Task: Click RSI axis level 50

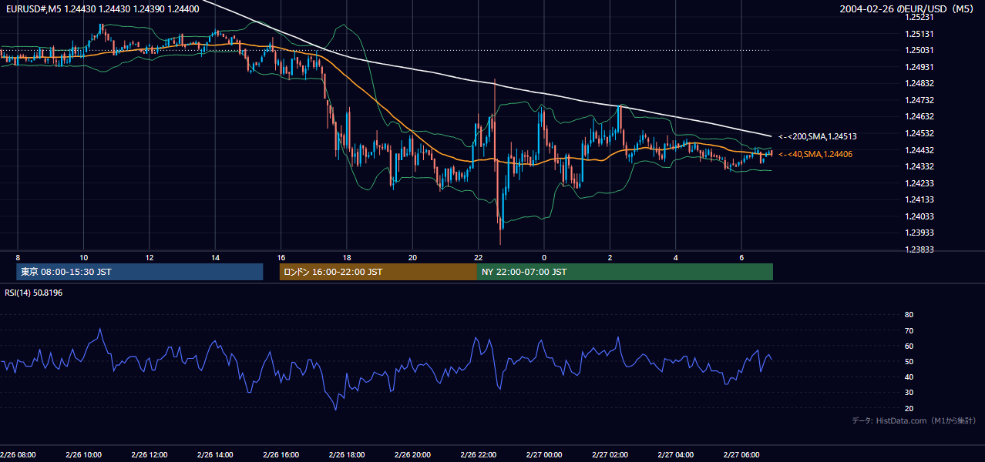Action: click(x=909, y=361)
